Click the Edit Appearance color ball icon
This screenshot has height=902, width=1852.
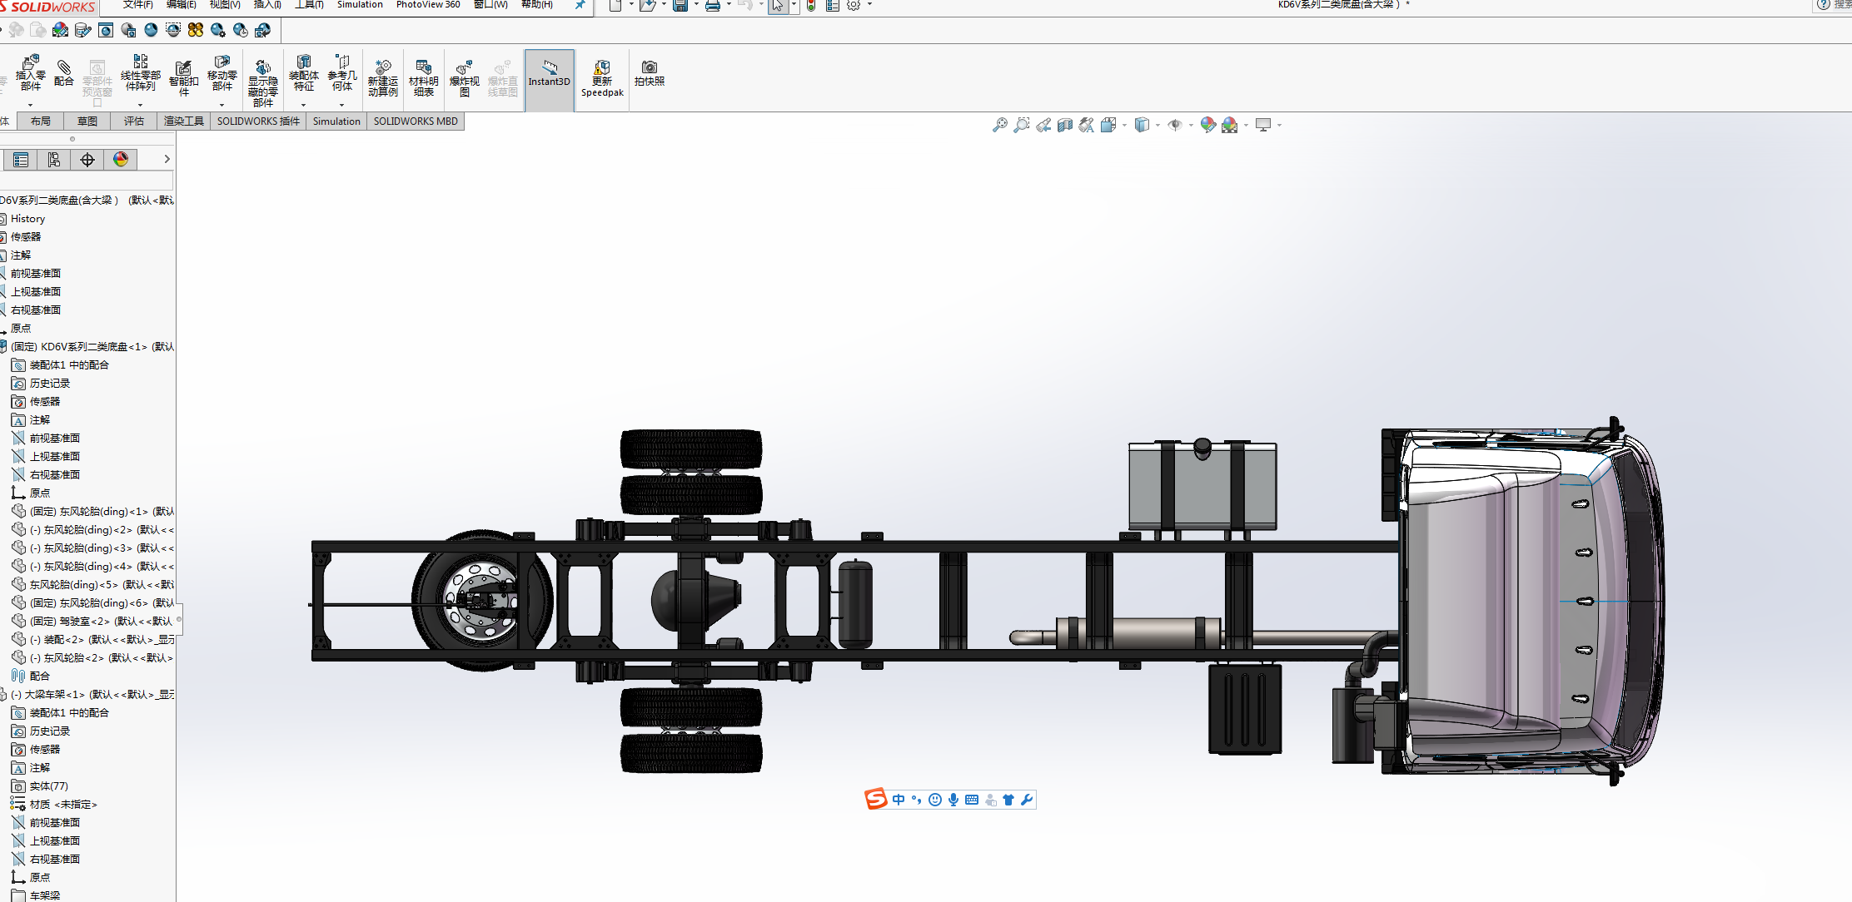(x=1207, y=125)
